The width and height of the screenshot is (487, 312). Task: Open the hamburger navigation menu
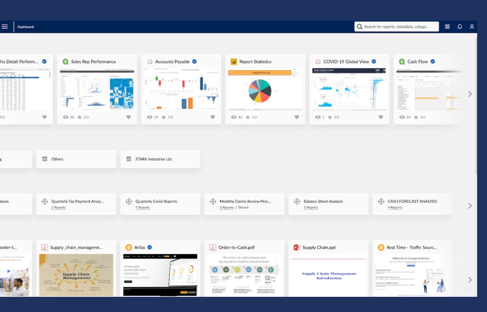pos(5,27)
